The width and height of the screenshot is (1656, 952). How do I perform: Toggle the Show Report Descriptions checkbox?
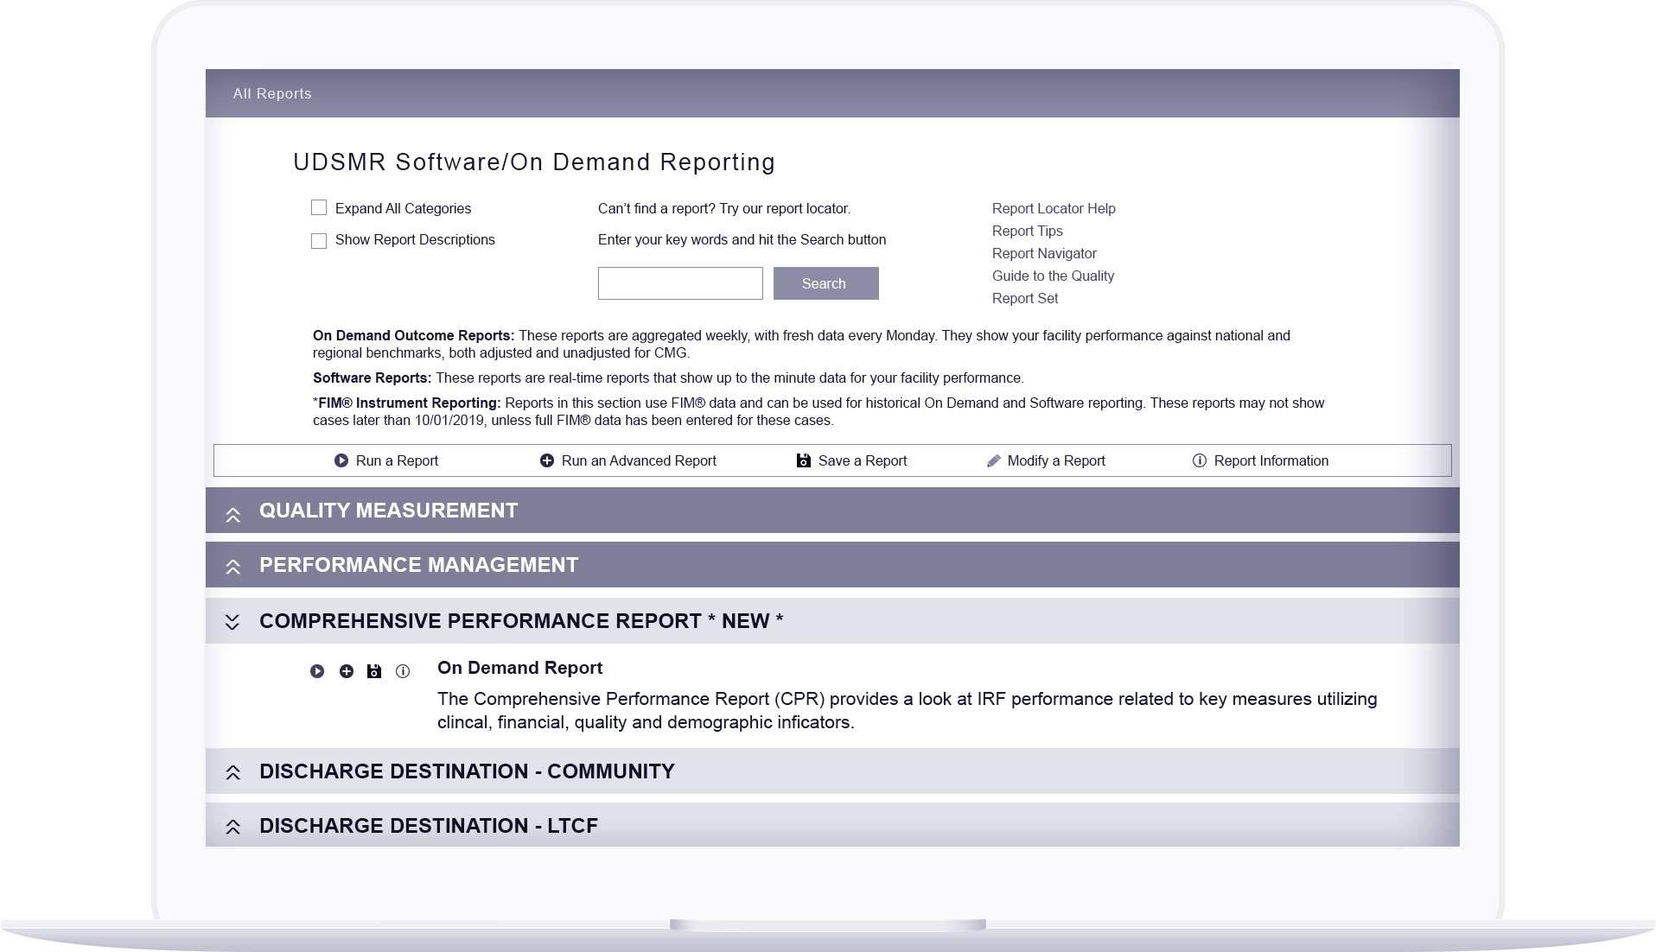pyautogui.click(x=319, y=240)
